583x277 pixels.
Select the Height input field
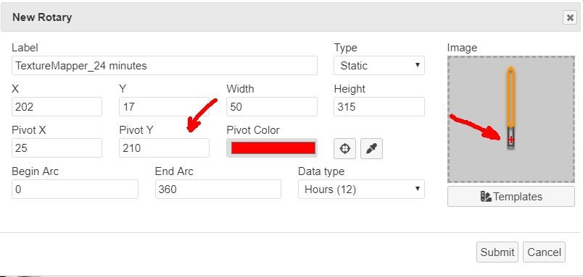click(379, 107)
